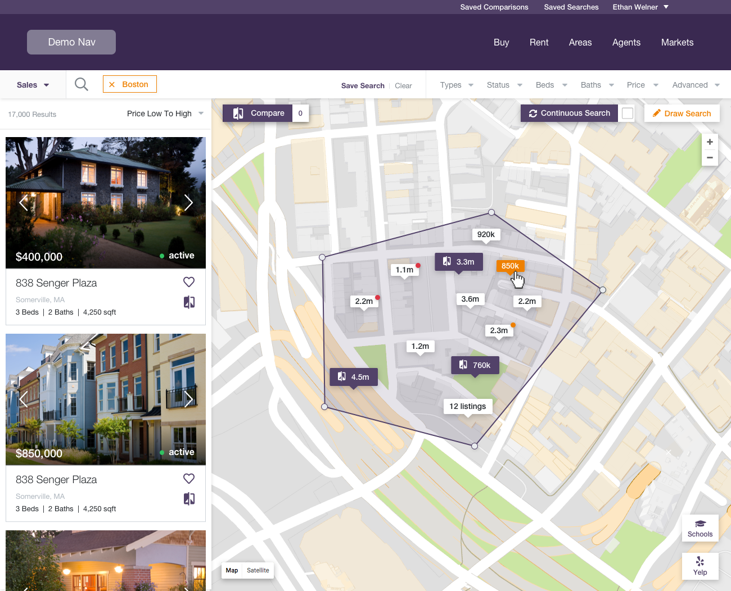Viewport: 731px width, 591px height.
Task: Show Yelp places on the map
Action: coord(700,566)
